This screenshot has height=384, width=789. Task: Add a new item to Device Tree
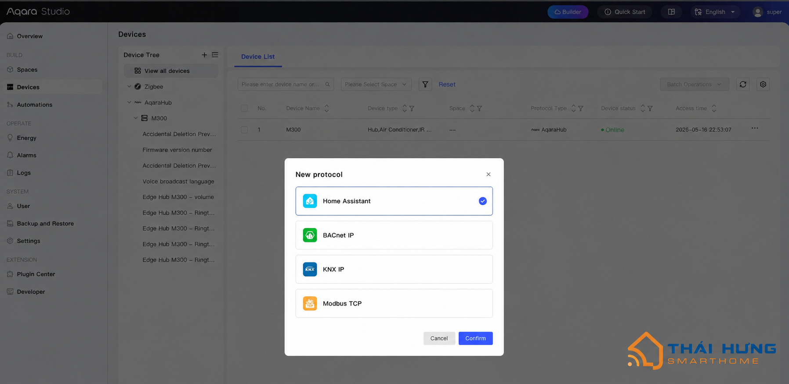click(204, 55)
